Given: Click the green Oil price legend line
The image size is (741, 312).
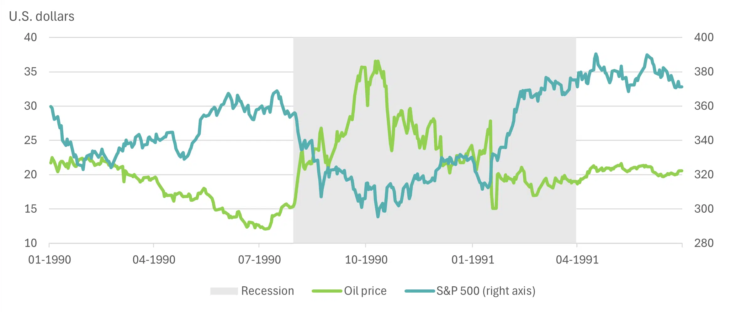Looking at the screenshot, I should 327,291.
